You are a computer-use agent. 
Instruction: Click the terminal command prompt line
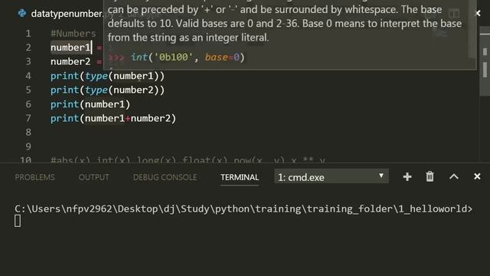pyautogui.click(x=243, y=209)
